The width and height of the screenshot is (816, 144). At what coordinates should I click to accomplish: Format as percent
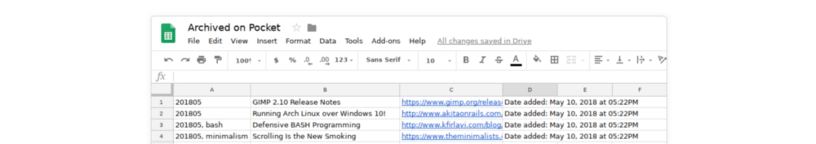292,60
